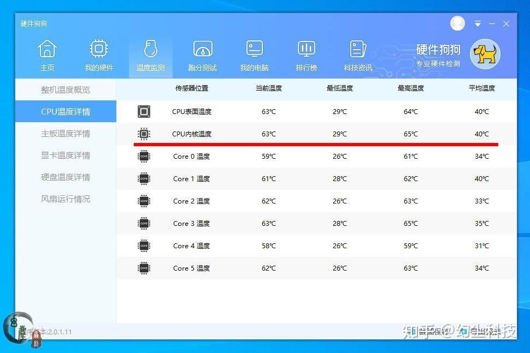This screenshot has height=353, width=530.
Task: Open the 科技资讯 tech news icon
Action: tap(358, 55)
